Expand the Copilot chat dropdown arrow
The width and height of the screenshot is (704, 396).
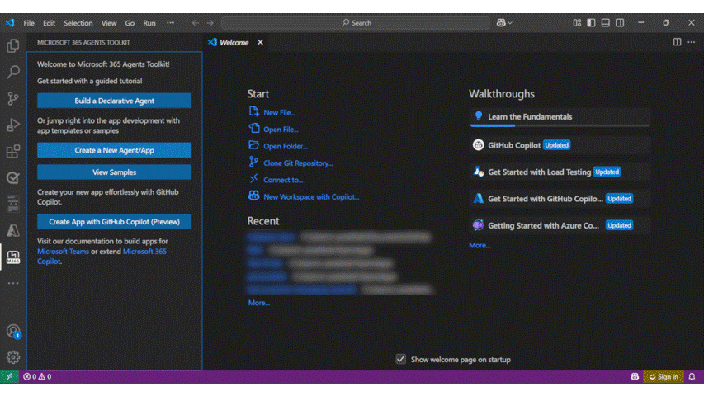point(510,23)
